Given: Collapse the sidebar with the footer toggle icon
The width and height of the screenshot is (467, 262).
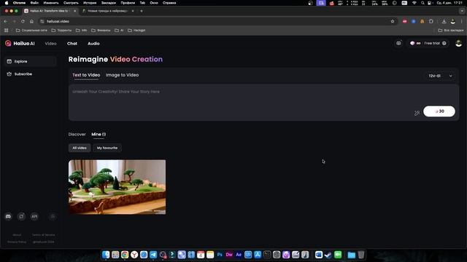Looking at the screenshot, I should click(53, 217).
